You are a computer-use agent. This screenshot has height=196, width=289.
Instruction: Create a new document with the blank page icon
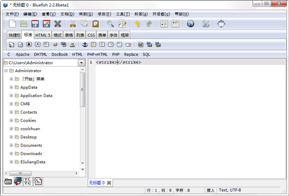[x=13, y=24]
